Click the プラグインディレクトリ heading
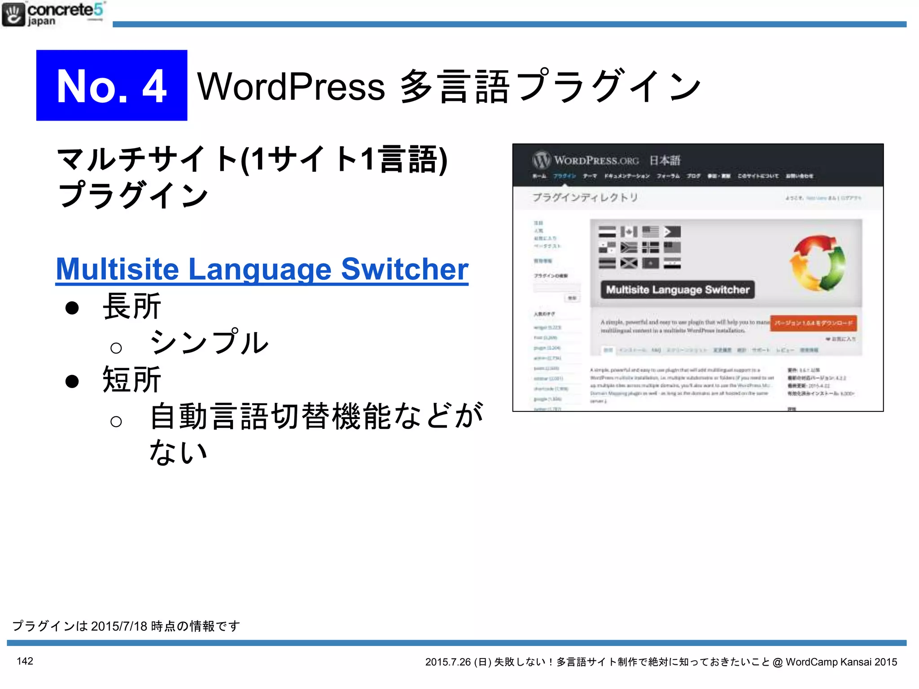Image resolution: width=919 pixels, height=689 pixels. [585, 197]
